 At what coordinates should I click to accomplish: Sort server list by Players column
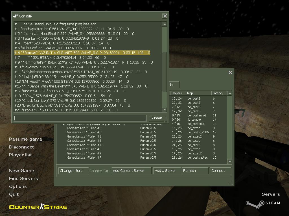pos(177,93)
